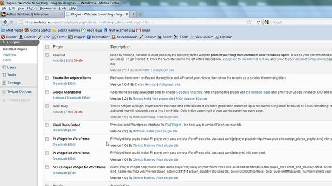Open the Forms toolbar dropdown
Screen dimensions: 332x186
[59, 37]
